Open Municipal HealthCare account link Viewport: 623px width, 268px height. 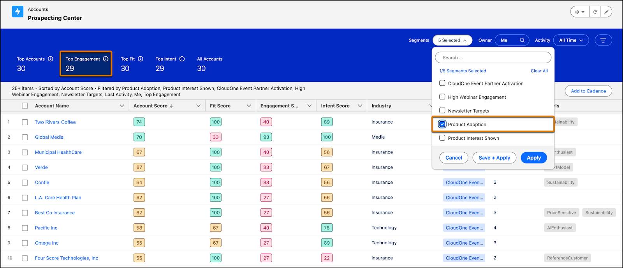click(58, 152)
